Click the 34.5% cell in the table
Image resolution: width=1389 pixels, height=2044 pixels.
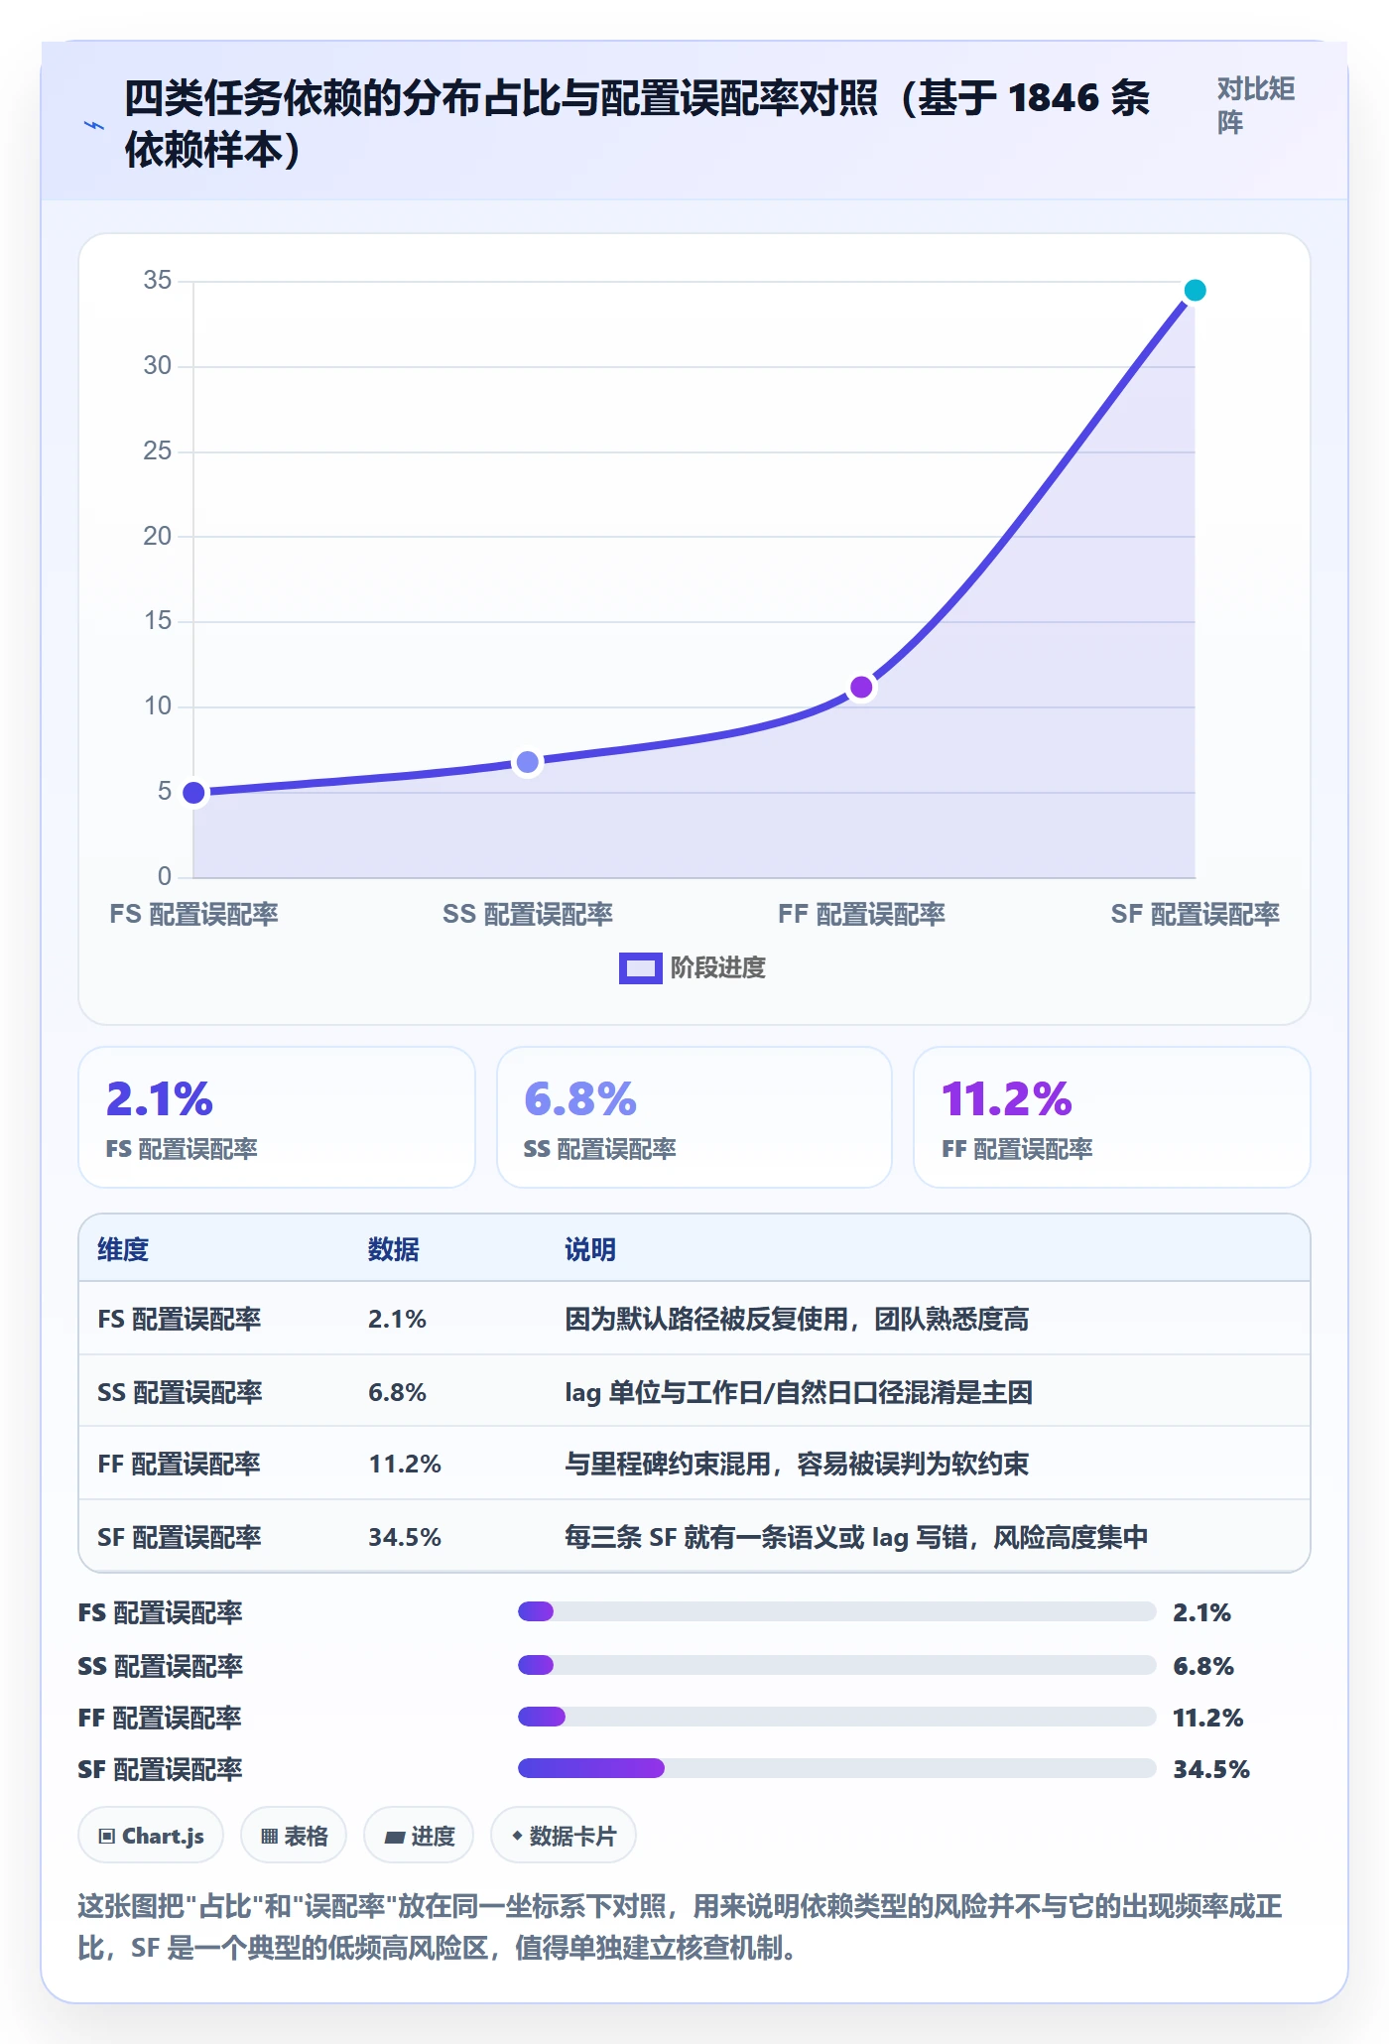[405, 1537]
